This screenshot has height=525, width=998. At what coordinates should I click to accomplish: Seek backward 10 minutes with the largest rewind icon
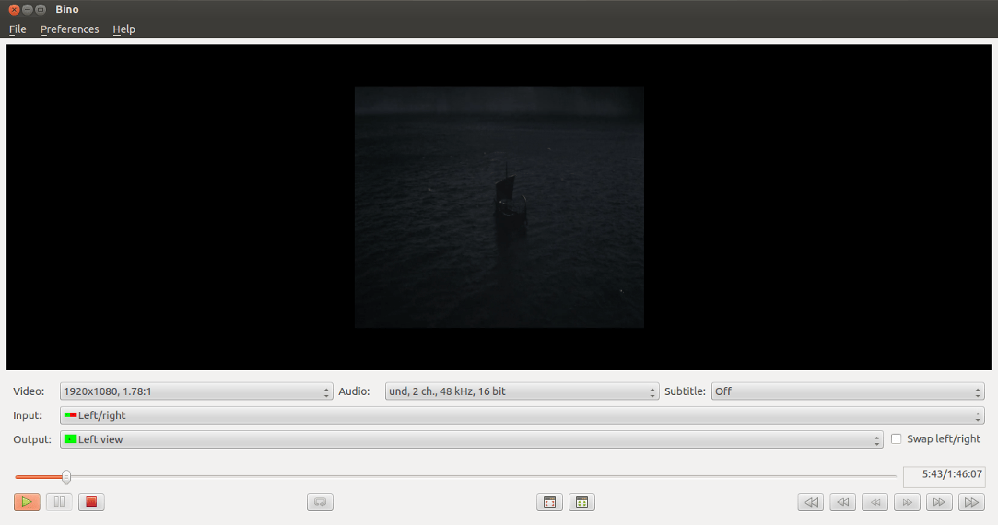(x=811, y=502)
